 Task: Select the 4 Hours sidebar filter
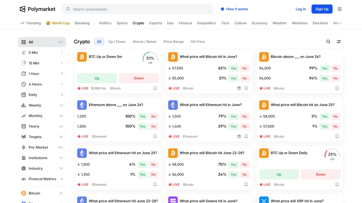click(42, 84)
